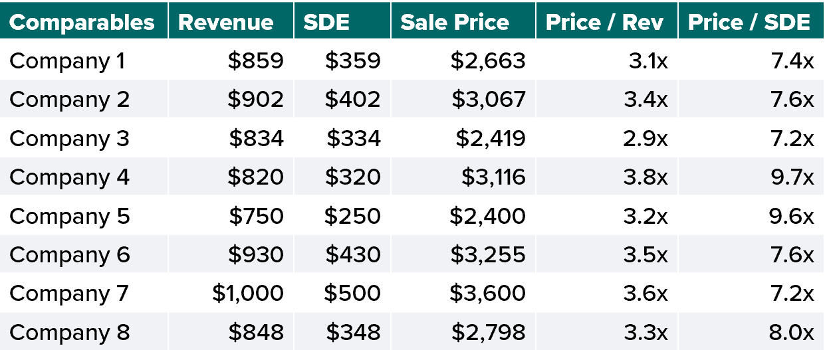
Task: Select Company 5's 9.6x Price/SDE multiple
Action: click(793, 216)
